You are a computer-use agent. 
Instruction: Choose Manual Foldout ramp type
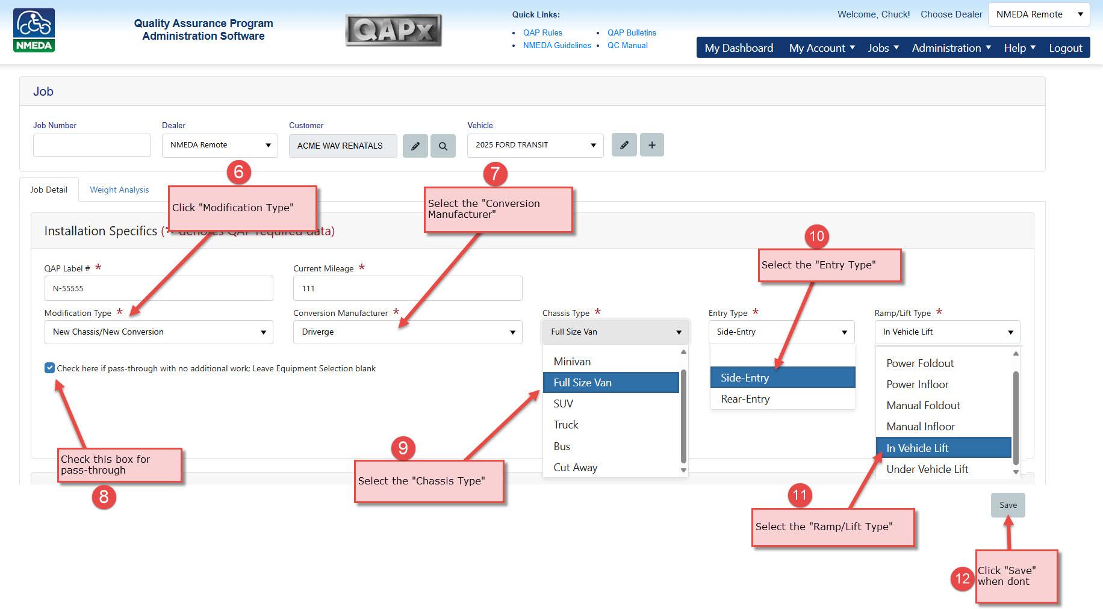tap(944, 406)
